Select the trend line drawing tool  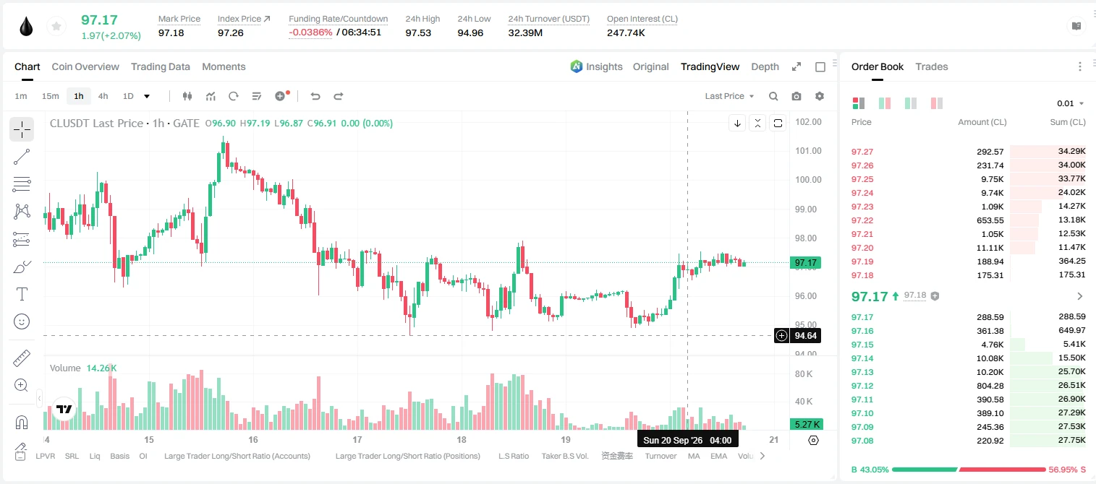tap(22, 157)
